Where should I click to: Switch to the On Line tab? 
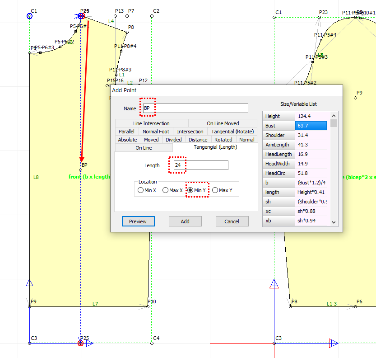pyautogui.click(x=144, y=148)
